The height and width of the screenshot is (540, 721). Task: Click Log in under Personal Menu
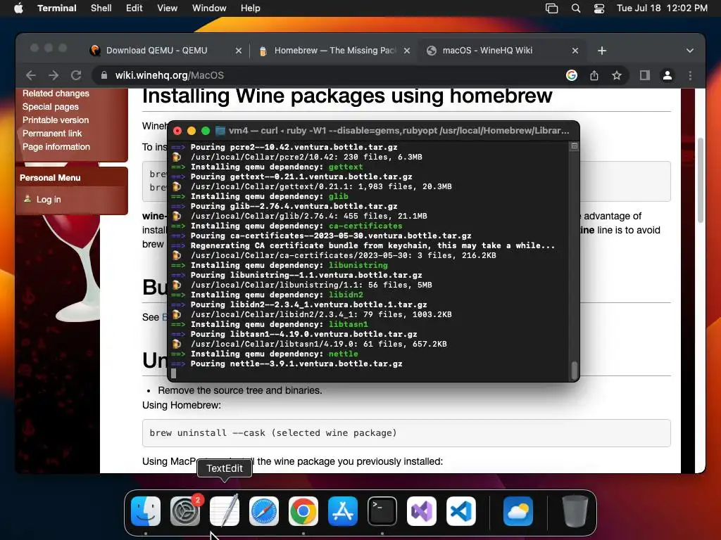click(49, 199)
